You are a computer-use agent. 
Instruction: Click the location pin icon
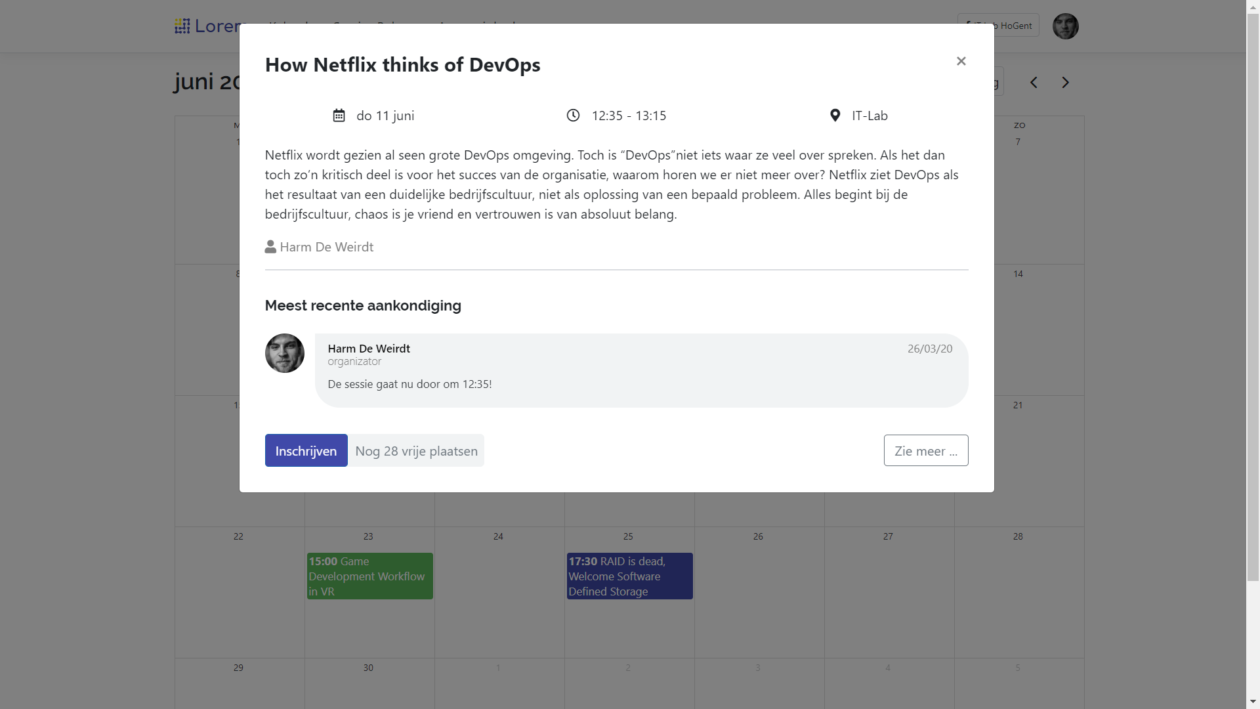point(835,116)
